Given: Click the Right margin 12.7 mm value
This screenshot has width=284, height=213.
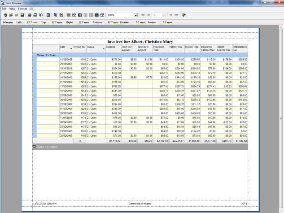Looking at the screenshot, I should pyautogui.click(x=83, y=22).
